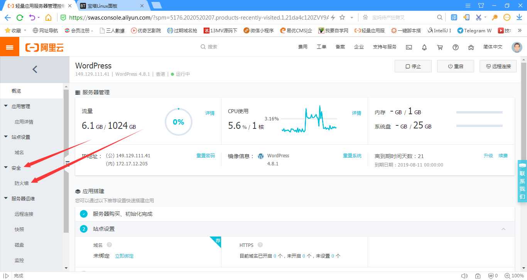
Task: Open the 简体中文 language menu
Action: 493,47
